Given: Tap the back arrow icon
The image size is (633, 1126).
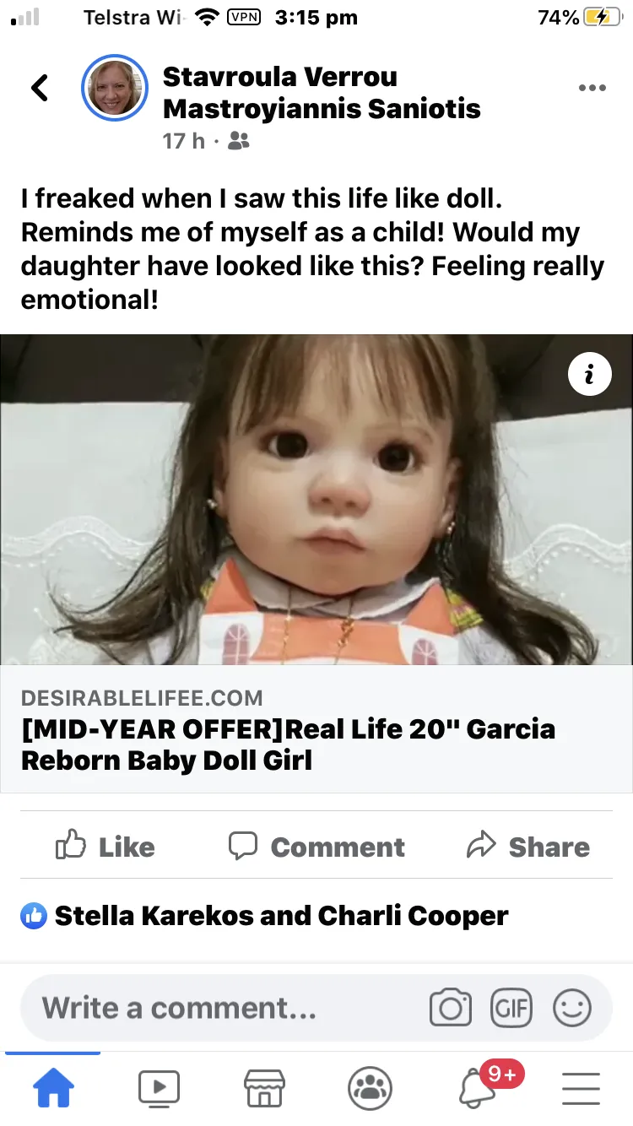Looking at the screenshot, I should [x=40, y=88].
